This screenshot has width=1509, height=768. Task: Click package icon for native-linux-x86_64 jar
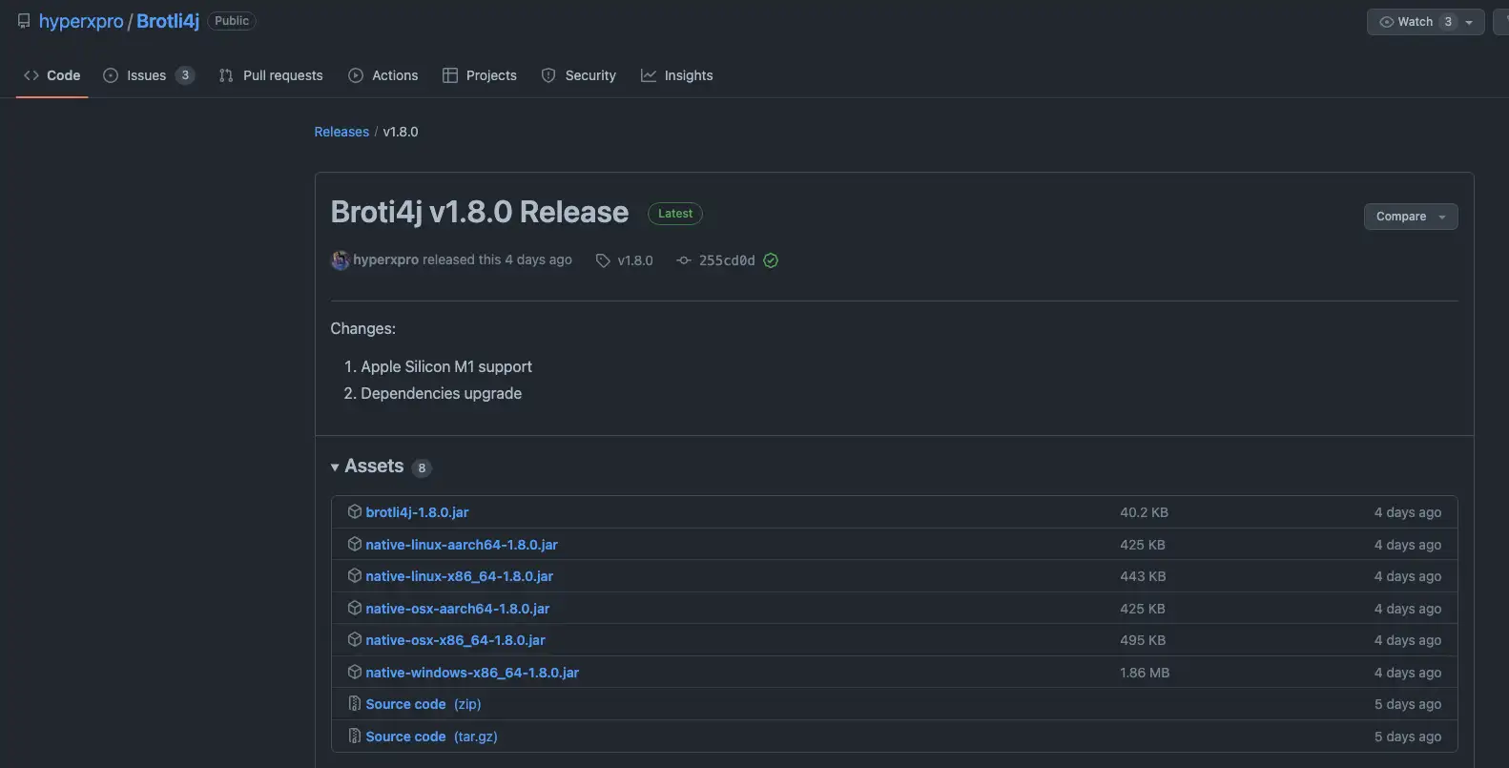click(x=355, y=575)
